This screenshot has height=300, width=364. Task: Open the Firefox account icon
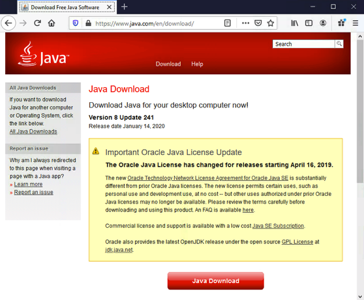[323, 23]
